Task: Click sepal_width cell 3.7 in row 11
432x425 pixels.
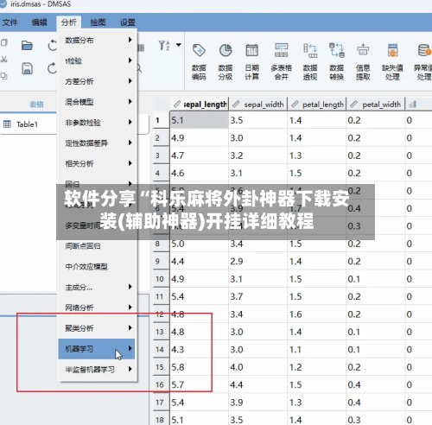Action: 258,296
